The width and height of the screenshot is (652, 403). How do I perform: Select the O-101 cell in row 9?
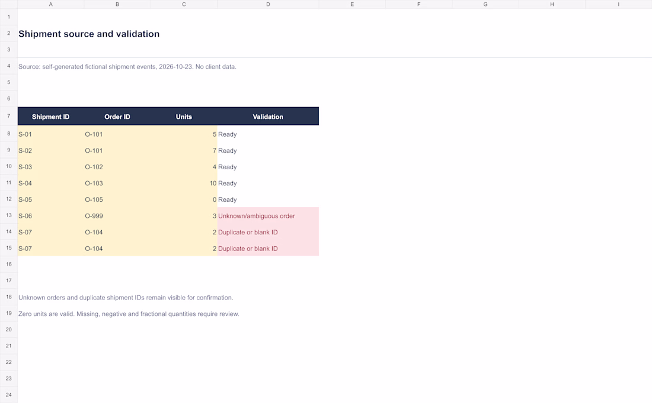point(117,150)
